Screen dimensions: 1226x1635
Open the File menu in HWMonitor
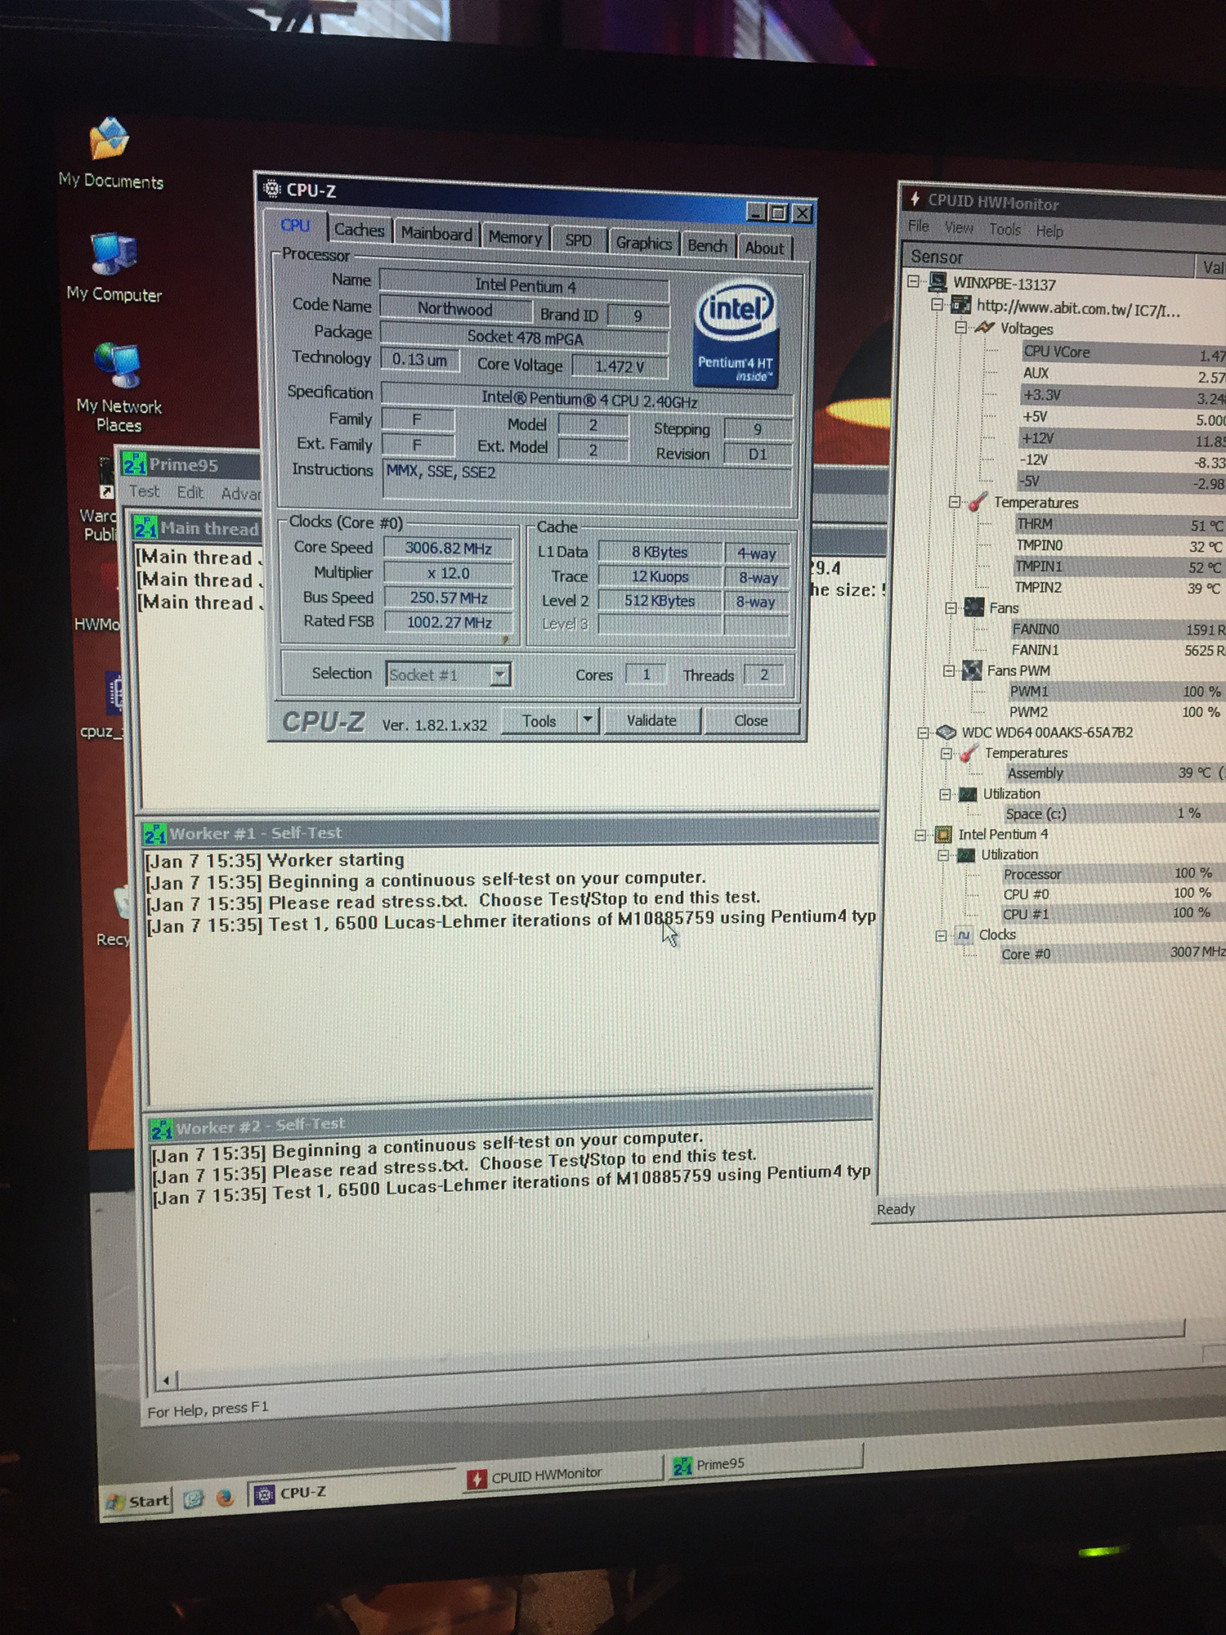coord(919,226)
